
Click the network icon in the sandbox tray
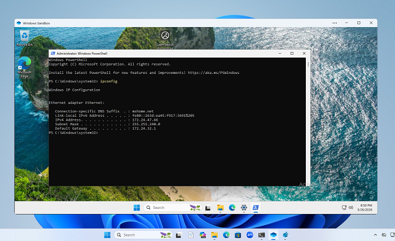coord(344,208)
